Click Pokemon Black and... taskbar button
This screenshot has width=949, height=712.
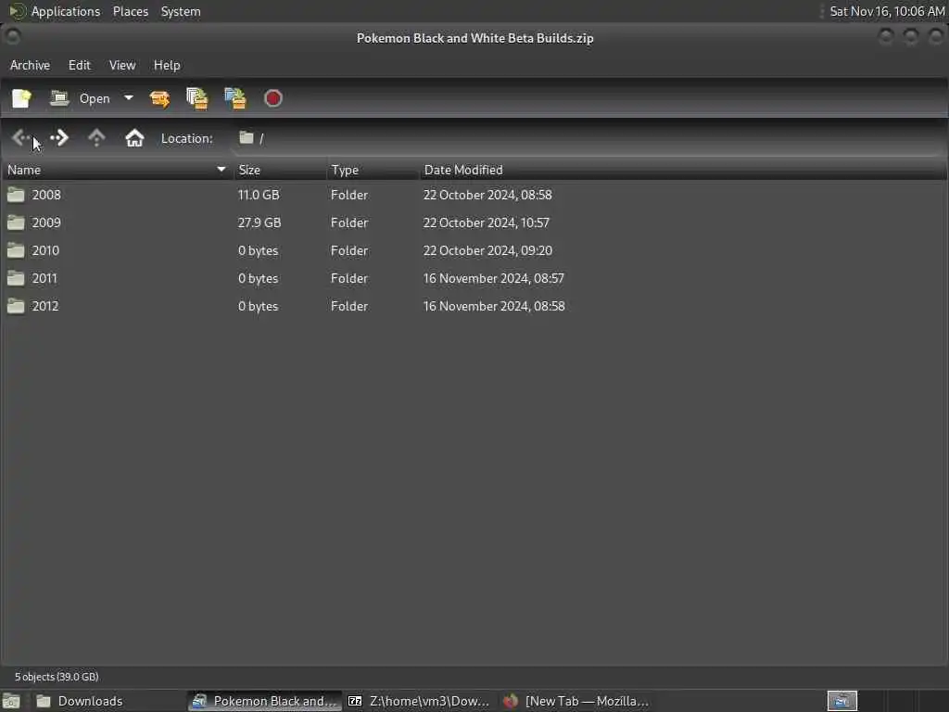coord(264,701)
